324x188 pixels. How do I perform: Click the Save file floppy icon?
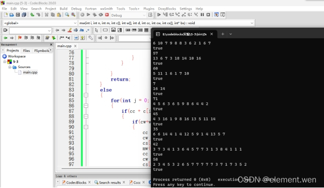click(x=18, y=15)
